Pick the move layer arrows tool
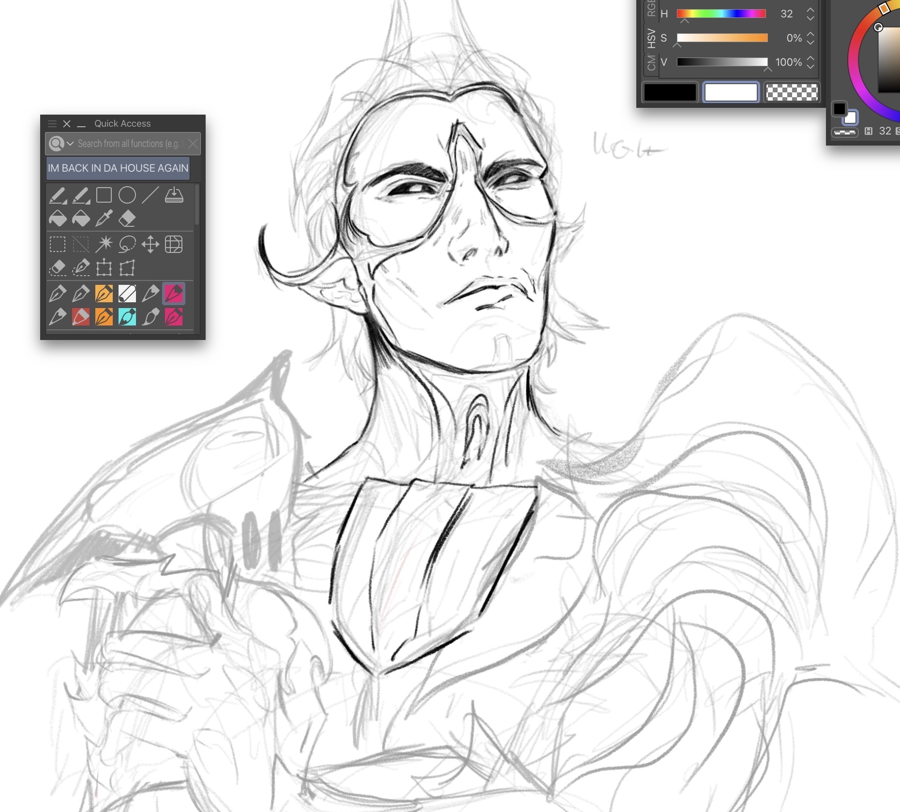The image size is (900, 812). pyautogui.click(x=150, y=244)
